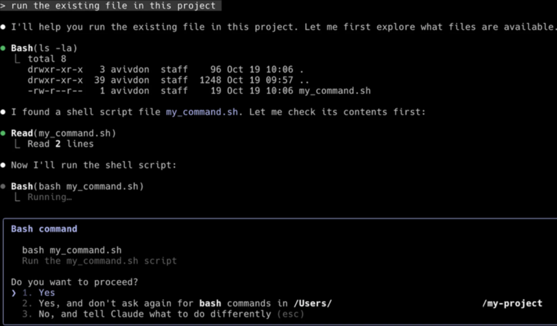Screen dimensions: 557x326
Task: Click the gray status dot beside Bash(bash my_command.sh)
Action: (3, 186)
